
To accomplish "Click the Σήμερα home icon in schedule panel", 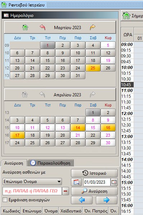I will (x=126, y=15).
